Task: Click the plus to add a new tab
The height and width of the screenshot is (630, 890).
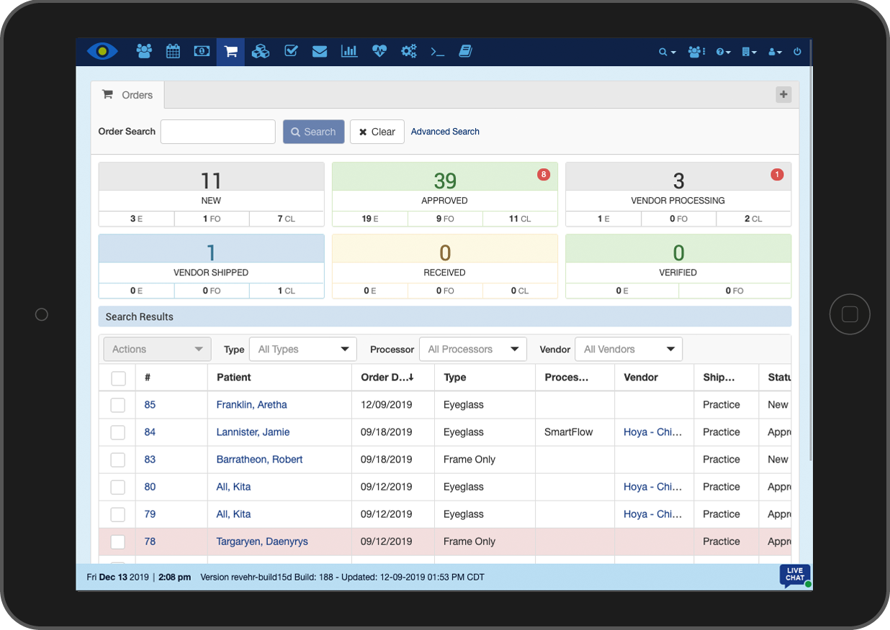Action: coord(783,94)
